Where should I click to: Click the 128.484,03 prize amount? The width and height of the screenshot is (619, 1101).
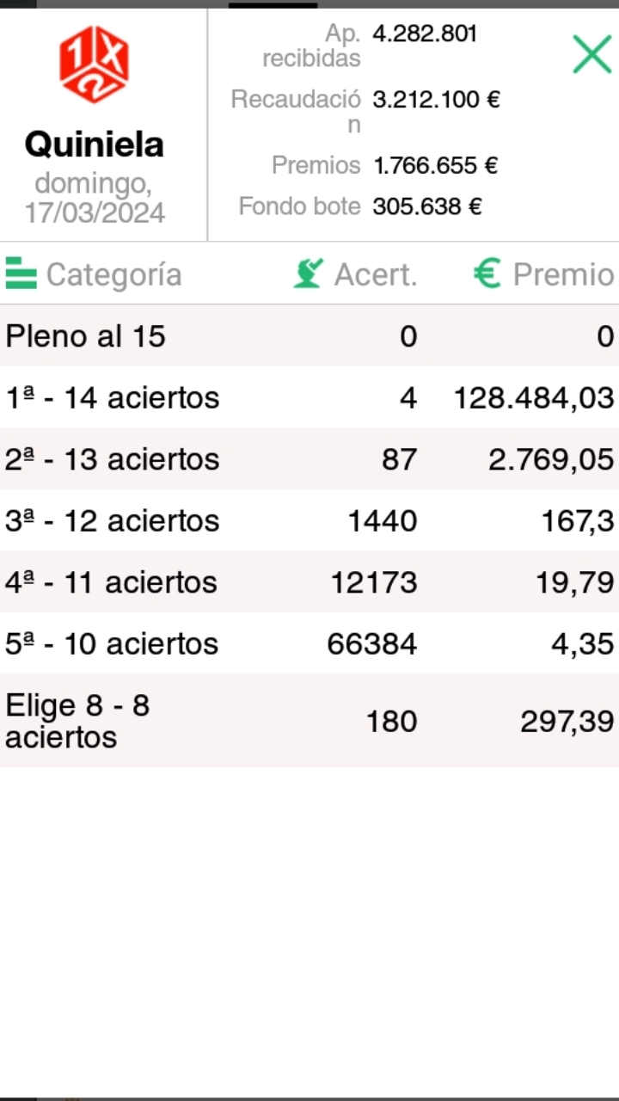click(x=534, y=398)
